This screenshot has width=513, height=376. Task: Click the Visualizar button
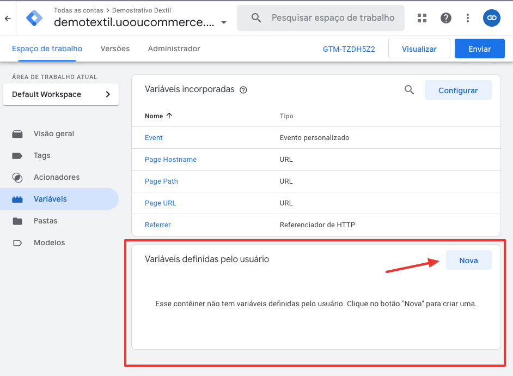(419, 48)
